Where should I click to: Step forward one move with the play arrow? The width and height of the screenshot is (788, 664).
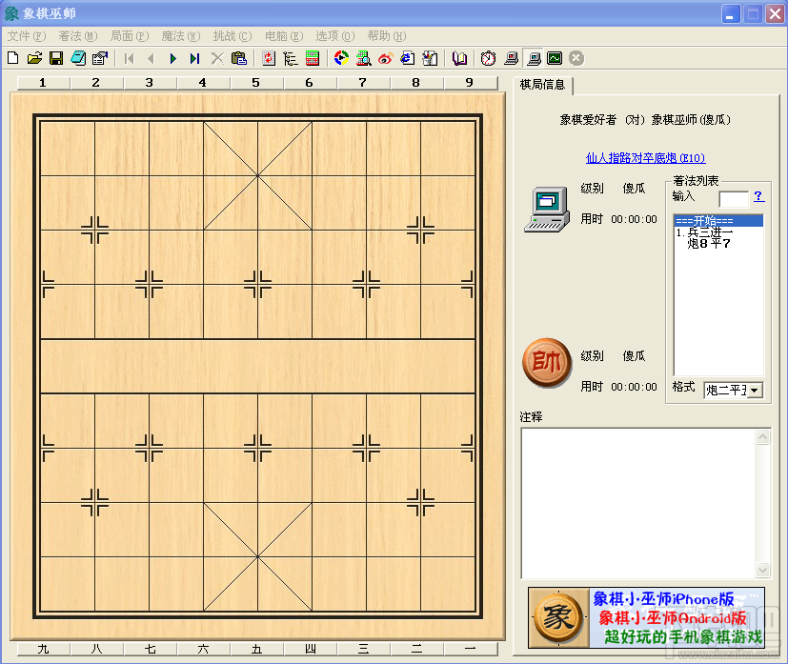coord(172,58)
